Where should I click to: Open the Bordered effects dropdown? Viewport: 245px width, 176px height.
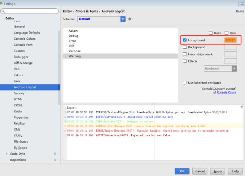point(220,69)
